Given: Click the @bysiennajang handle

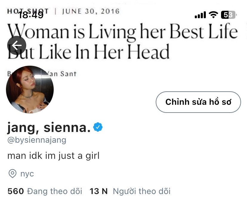Looking at the screenshot, I should click(x=37, y=140).
